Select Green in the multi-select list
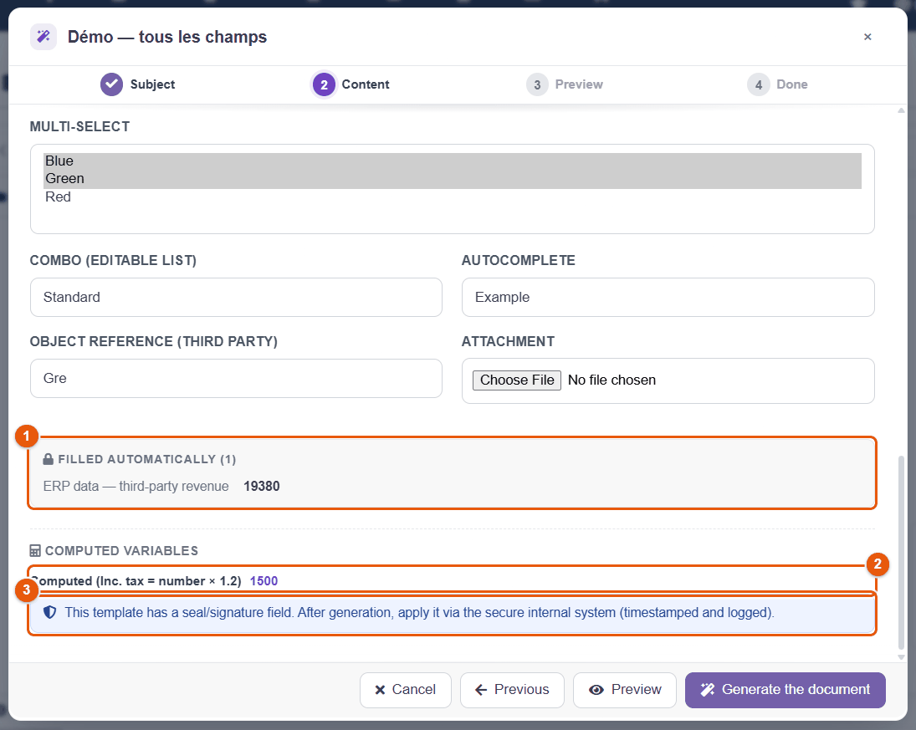 [453, 179]
